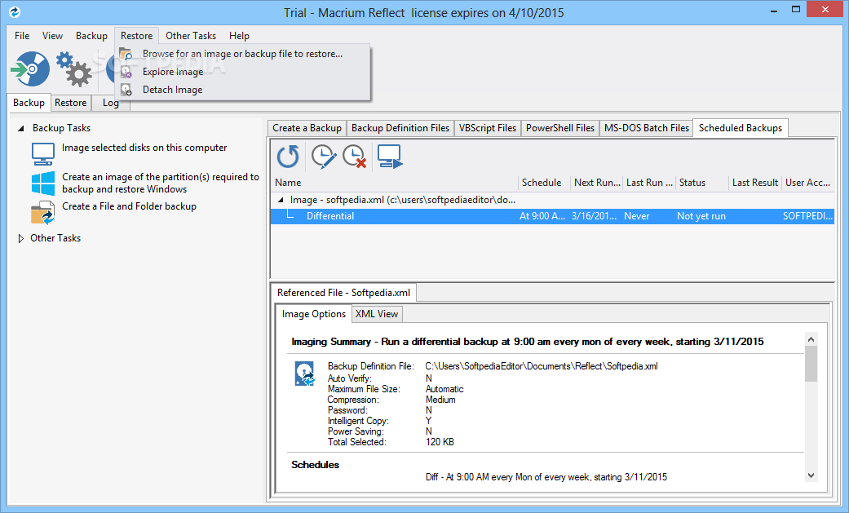Viewport: 849px width, 513px height.
Task: Select the Image - softpedia.xml row
Action: tap(402, 200)
